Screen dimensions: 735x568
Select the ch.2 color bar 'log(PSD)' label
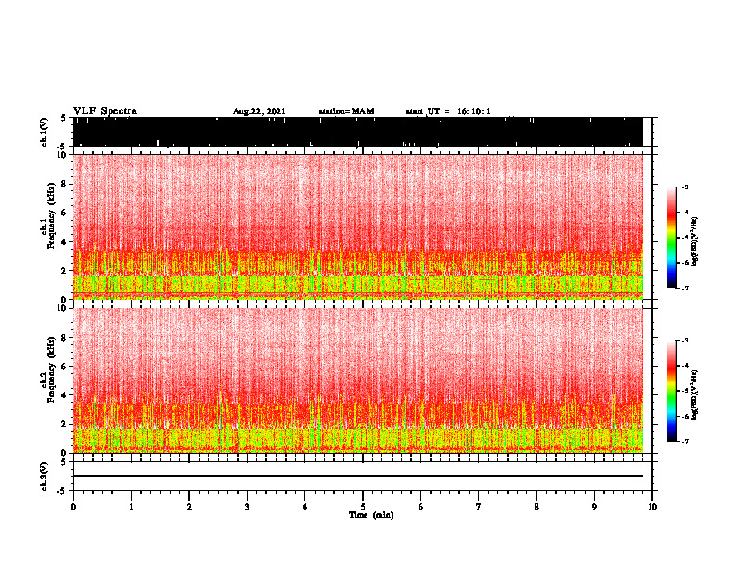click(695, 394)
